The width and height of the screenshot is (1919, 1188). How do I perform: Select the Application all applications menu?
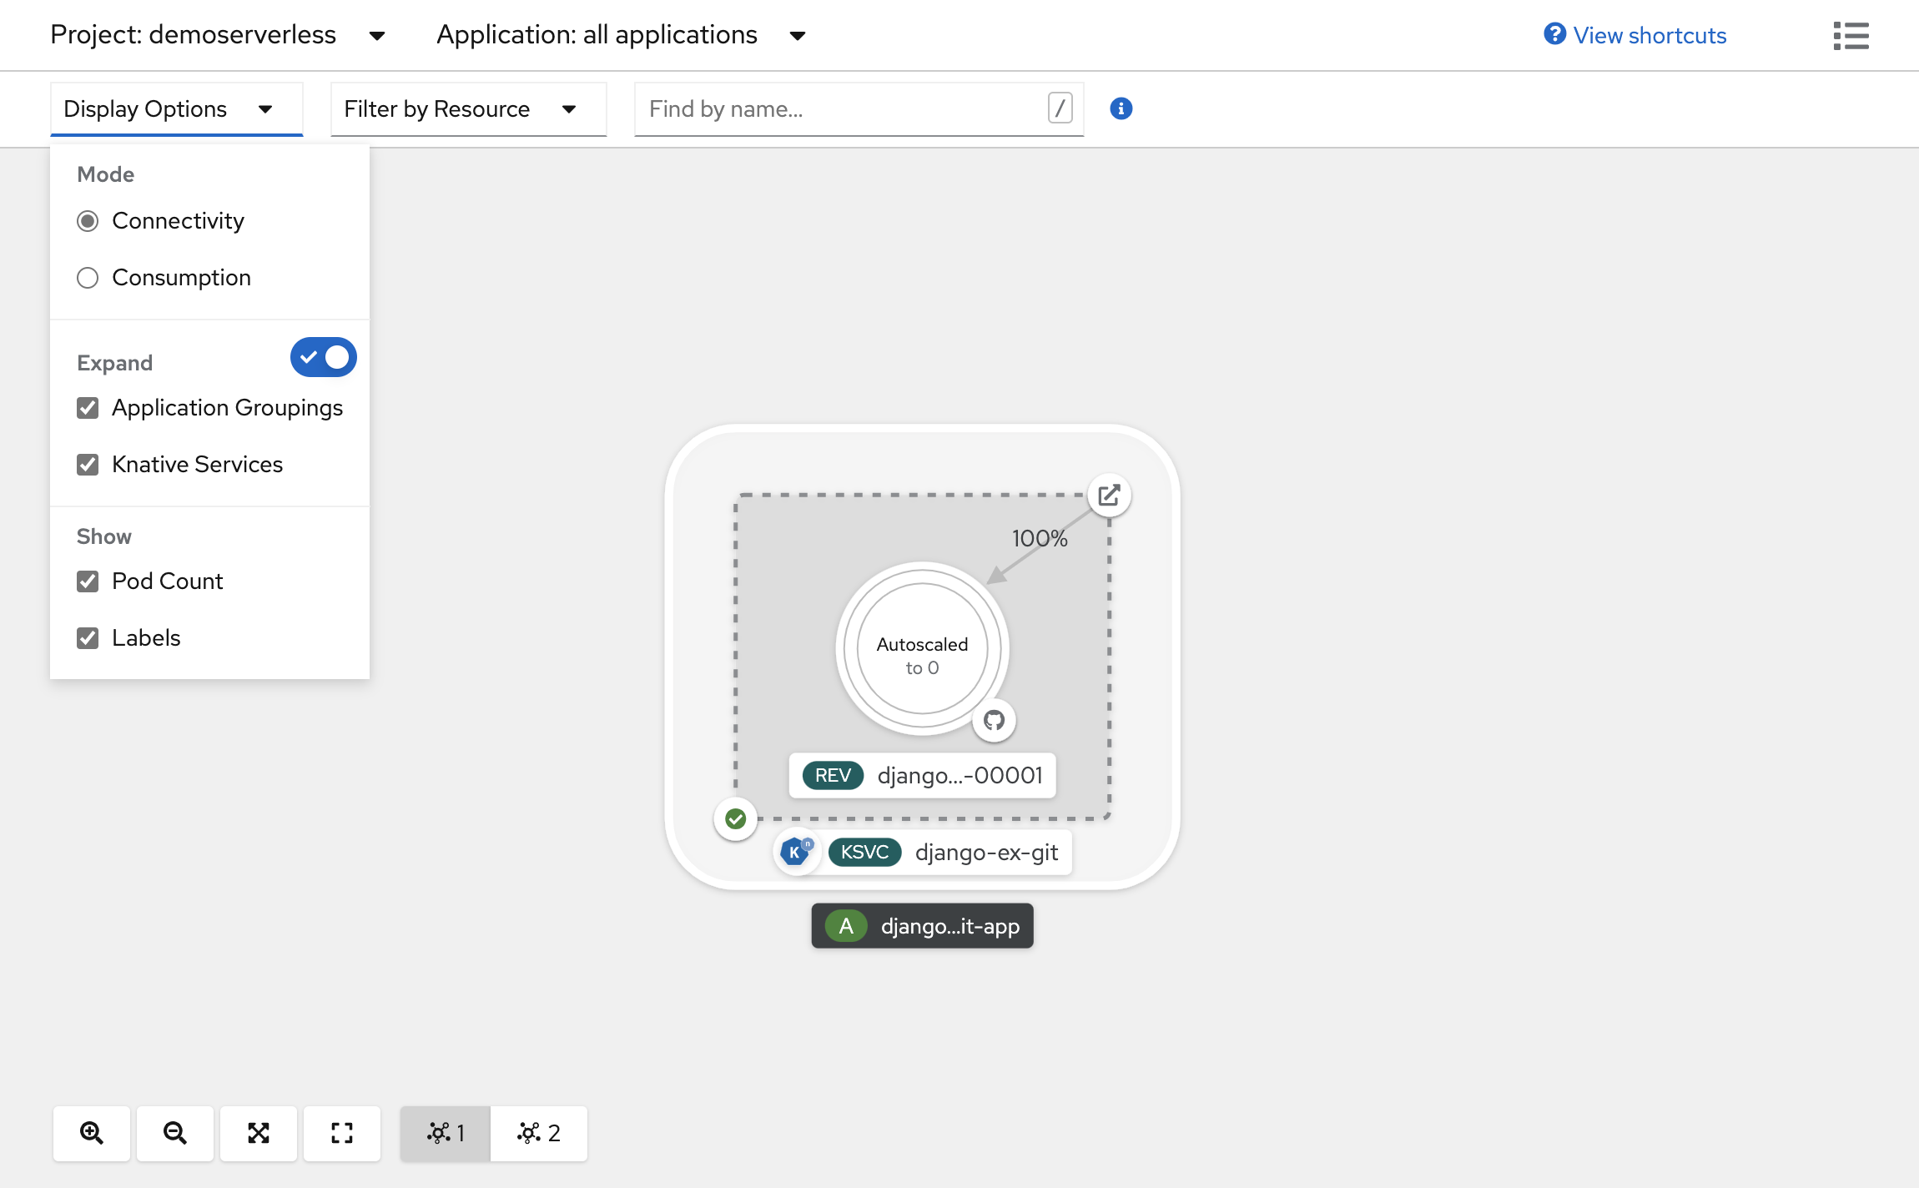coord(620,34)
